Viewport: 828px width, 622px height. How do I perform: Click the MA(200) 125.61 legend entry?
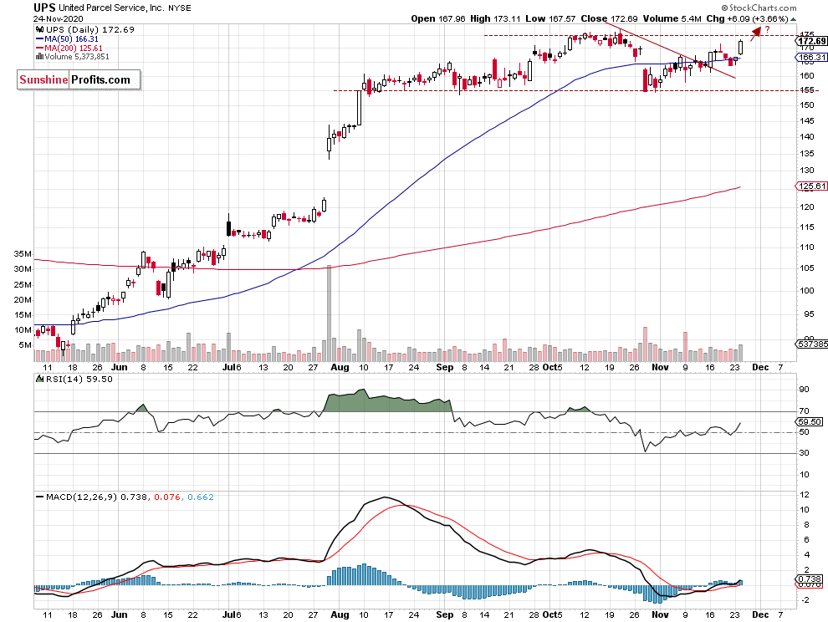(x=74, y=48)
